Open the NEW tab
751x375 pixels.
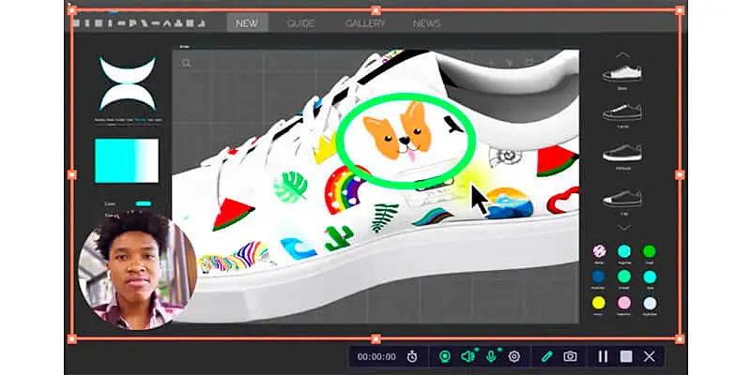(247, 23)
